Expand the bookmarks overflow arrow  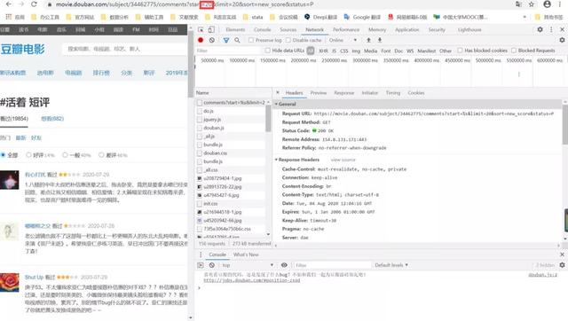click(x=525, y=17)
